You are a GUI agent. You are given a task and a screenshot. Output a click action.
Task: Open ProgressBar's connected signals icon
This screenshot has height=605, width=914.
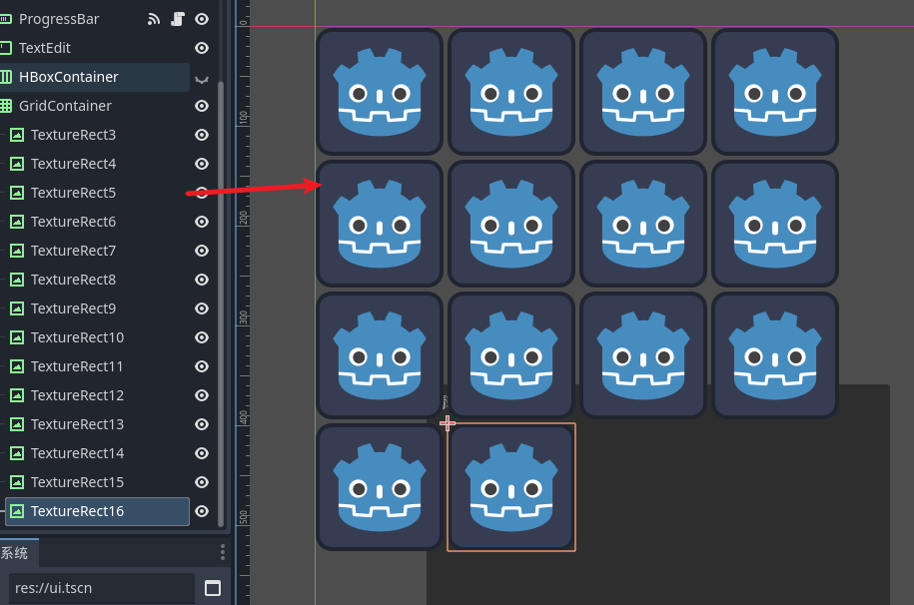153,19
